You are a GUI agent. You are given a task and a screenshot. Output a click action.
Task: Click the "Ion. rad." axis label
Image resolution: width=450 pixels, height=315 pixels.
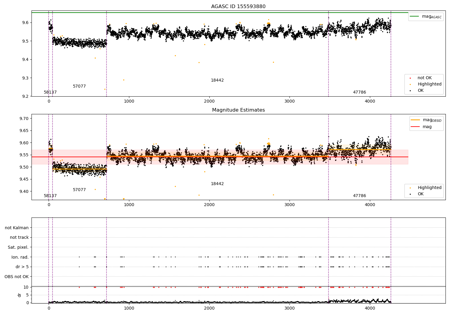pos(20,257)
